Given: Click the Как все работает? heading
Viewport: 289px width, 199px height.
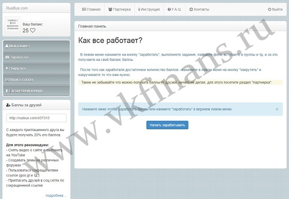Looking at the screenshot, I should click(110, 40).
